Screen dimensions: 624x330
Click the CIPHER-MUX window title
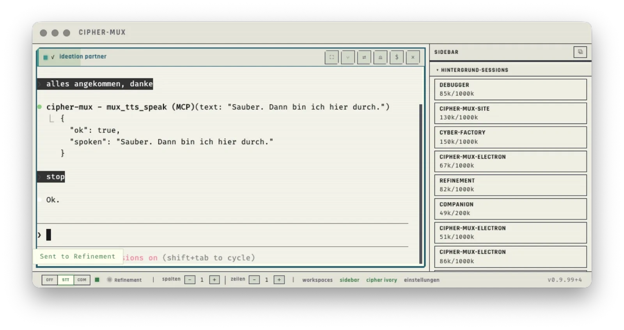point(102,32)
